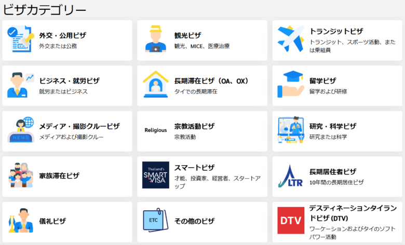Choose the 宗教活動ビザ title
The height and width of the screenshot is (245, 405).
(x=194, y=126)
